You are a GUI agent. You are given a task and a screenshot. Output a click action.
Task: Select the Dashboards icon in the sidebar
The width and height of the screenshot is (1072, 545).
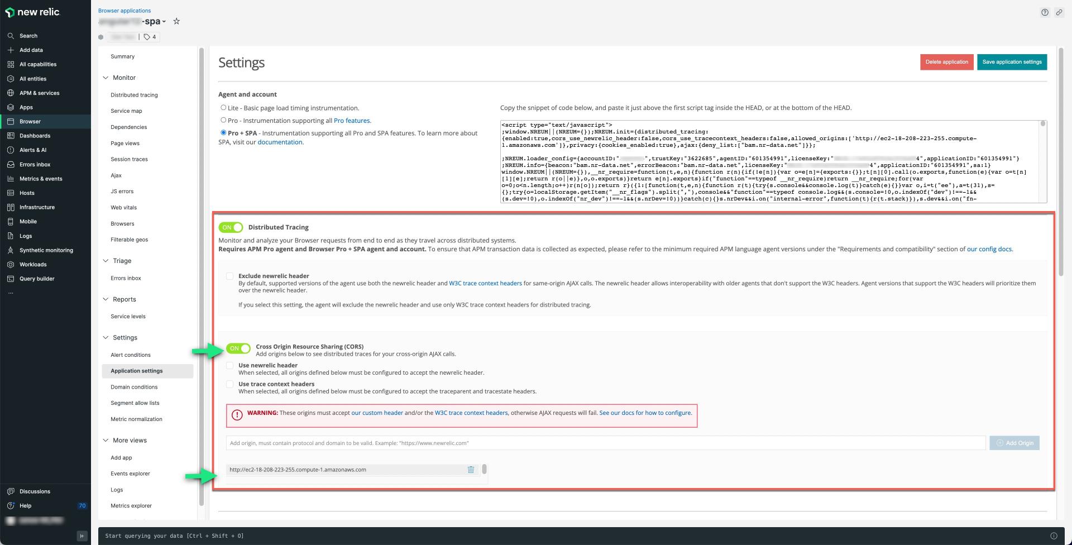click(11, 135)
